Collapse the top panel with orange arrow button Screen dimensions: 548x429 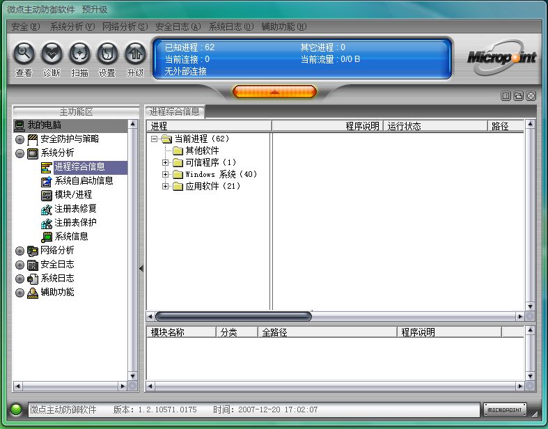(x=274, y=92)
